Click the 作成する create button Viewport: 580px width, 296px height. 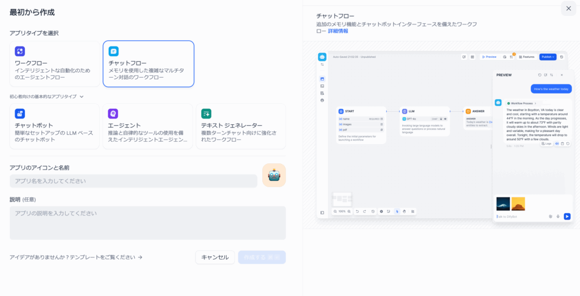coord(262,257)
